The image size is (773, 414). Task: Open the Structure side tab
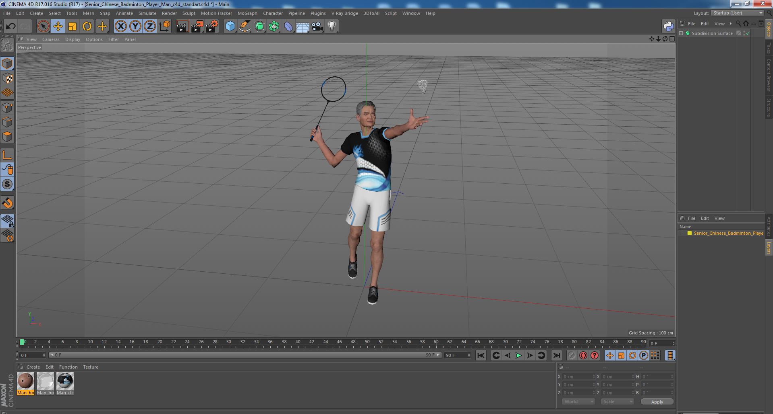pyautogui.click(x=769, y=107)
